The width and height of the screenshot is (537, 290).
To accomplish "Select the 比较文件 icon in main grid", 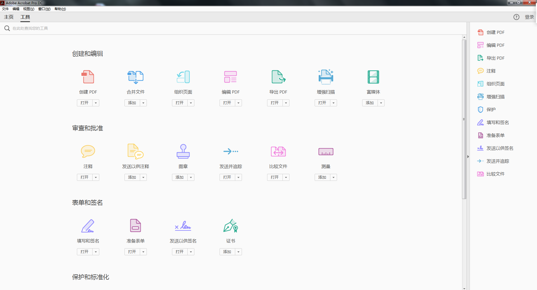I will (x=278, y=151).
